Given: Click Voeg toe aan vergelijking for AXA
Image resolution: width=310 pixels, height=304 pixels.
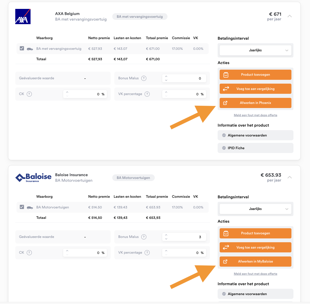Looking at the screenshot, I should click(256, 89).
